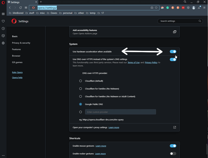
Task: Go to Browser settings section
Action: (16, 56)
